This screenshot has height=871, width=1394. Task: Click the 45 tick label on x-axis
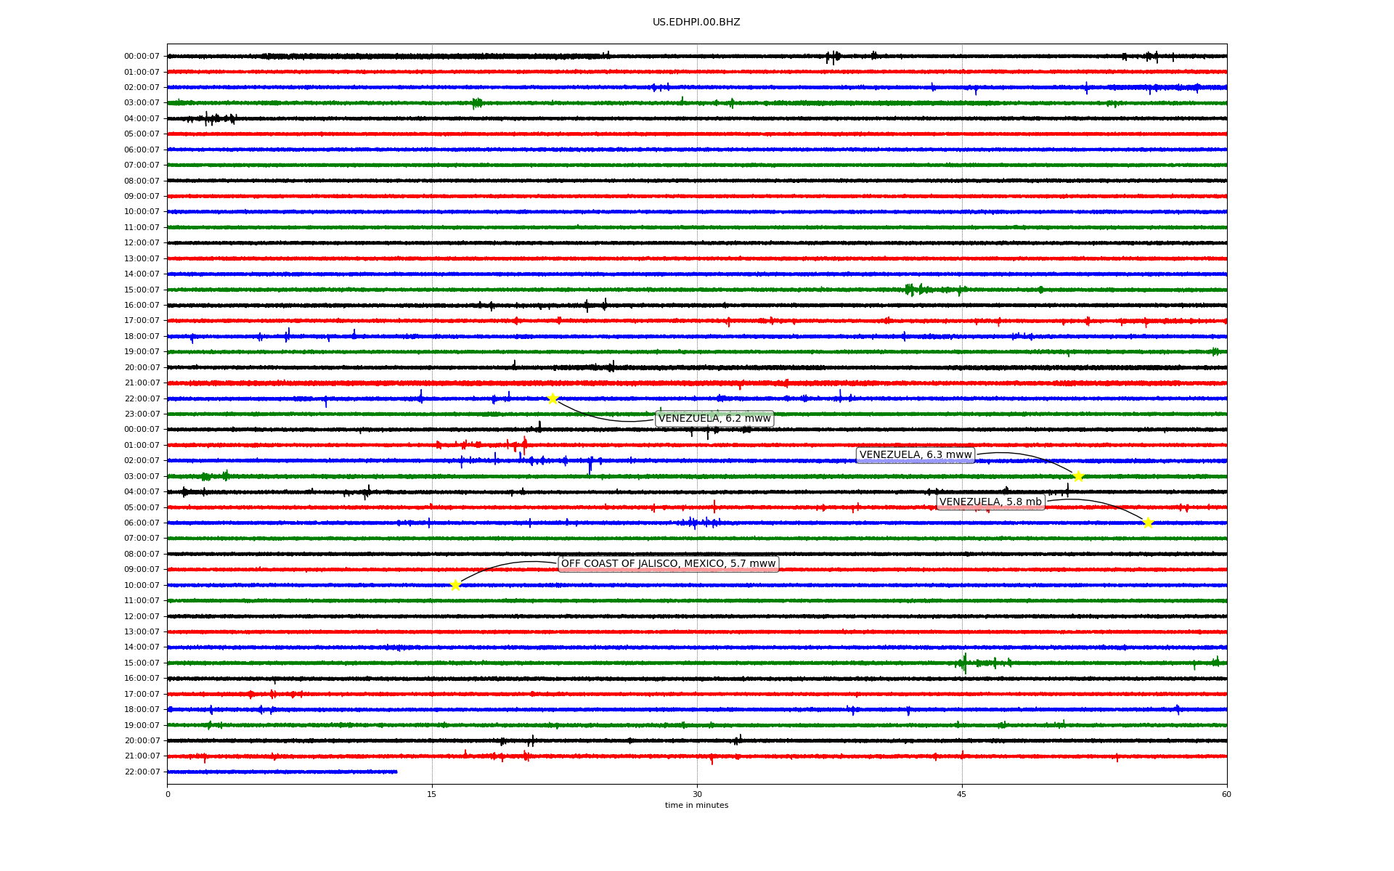[x=962, y=794]
